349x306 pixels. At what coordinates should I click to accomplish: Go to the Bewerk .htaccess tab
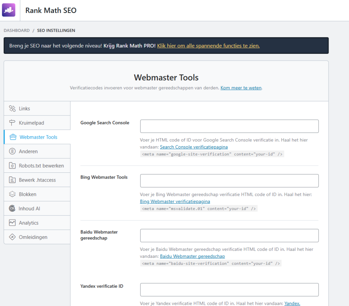(x=37, y=180)
